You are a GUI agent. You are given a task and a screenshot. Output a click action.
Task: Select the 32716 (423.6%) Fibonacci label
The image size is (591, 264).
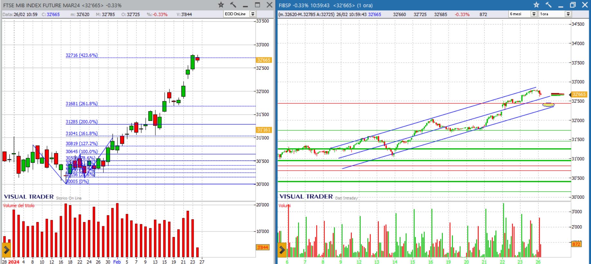pos(82,55)
